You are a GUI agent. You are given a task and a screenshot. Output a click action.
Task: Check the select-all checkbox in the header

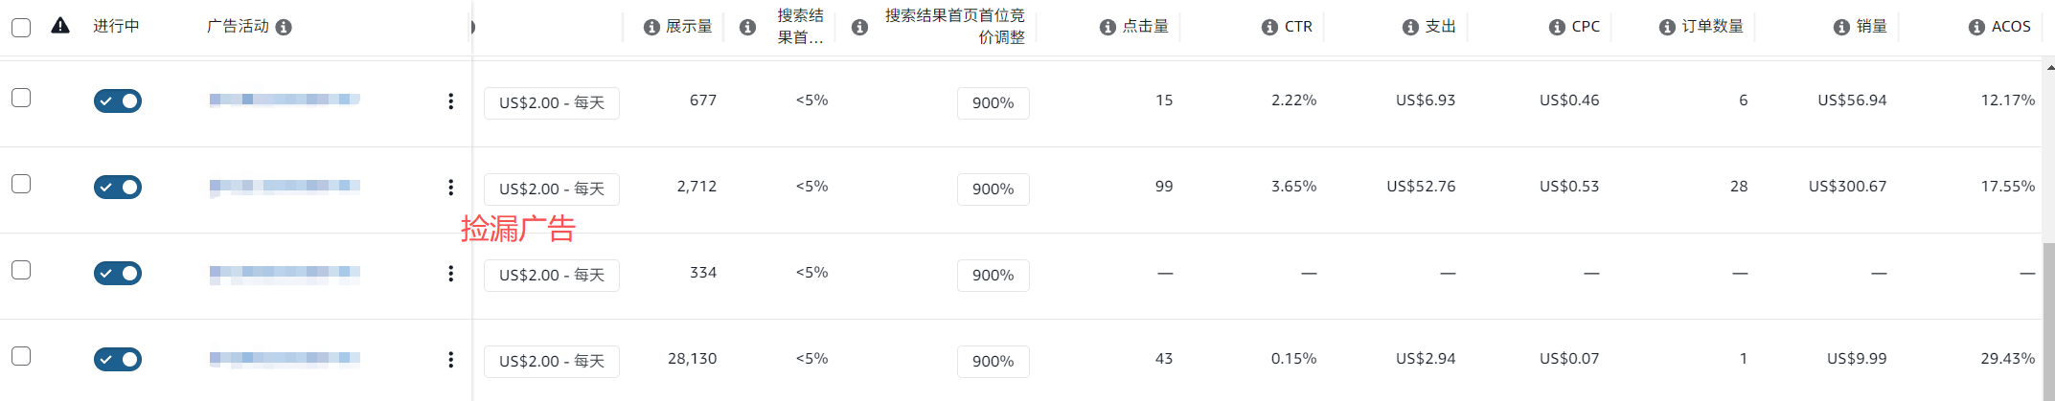point(21,28)
